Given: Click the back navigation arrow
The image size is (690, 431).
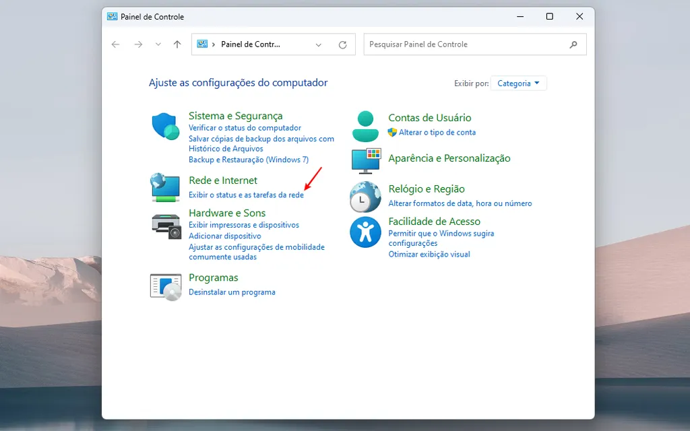Looking at the screenshot, I should click(115, 44).
